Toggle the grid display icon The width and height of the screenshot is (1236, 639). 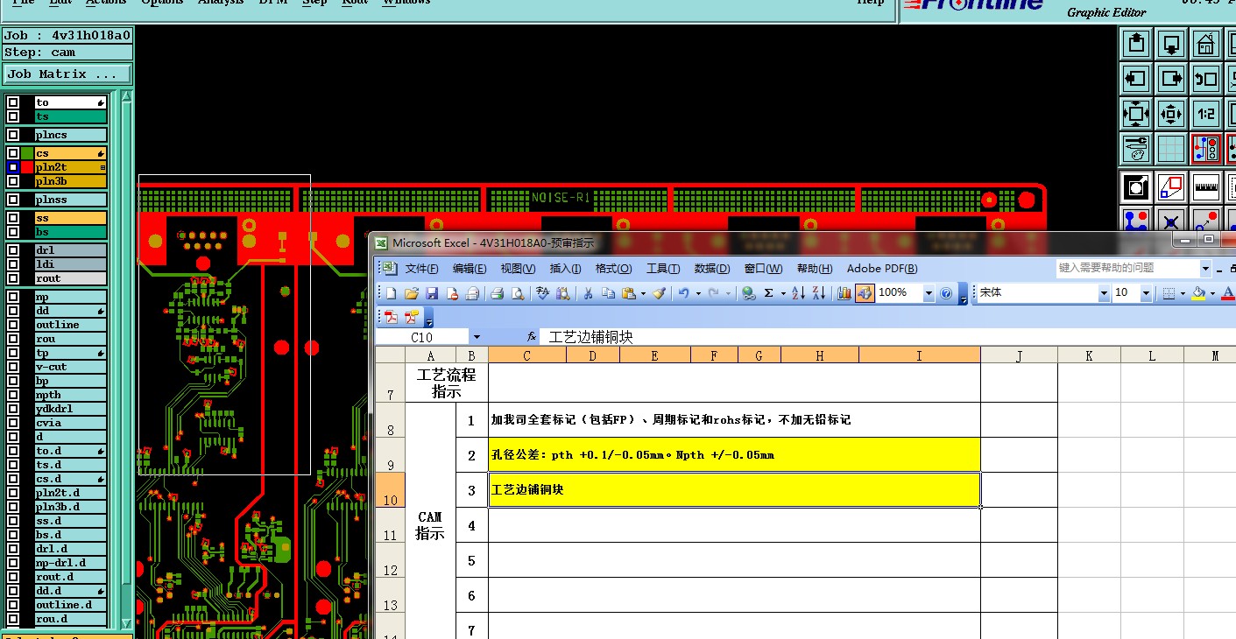[x=1171, y=149]
